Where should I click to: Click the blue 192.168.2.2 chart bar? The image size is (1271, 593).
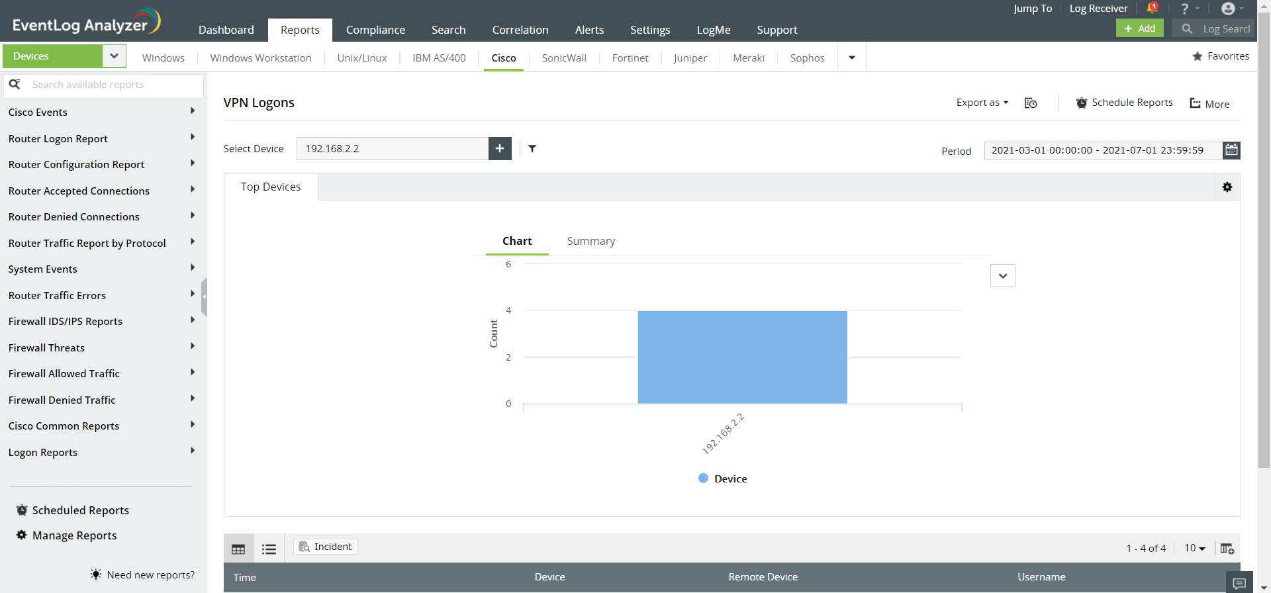click(742, 357)
